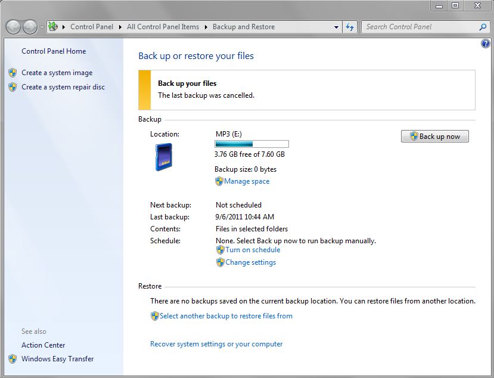494x378 pixels.
Task: Open the Help question mark icon
Action: point(486,44)
